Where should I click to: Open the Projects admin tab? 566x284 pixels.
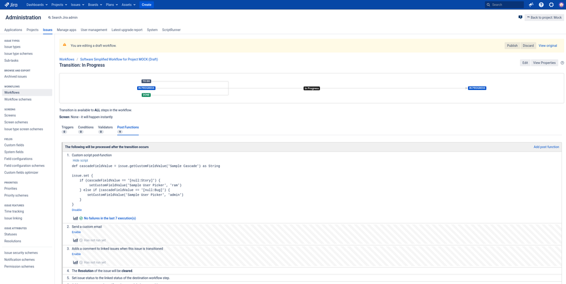tap(32, 30)
